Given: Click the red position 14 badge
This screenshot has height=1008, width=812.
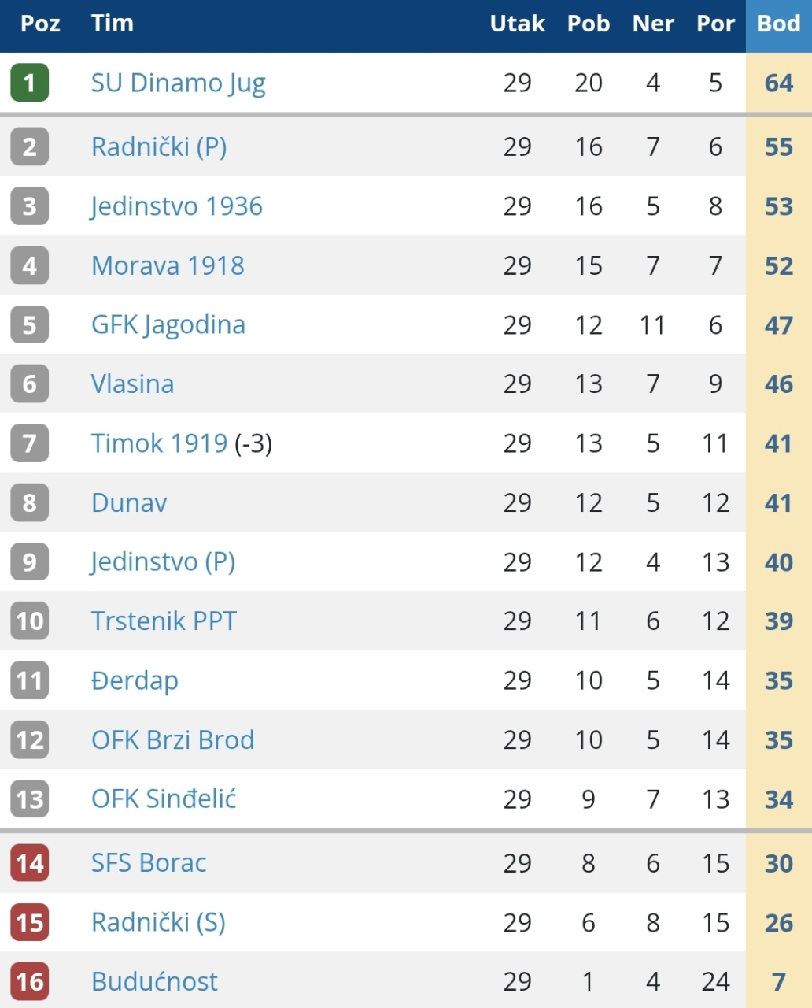Looking at the screenshot, I should tap(30, 863).
